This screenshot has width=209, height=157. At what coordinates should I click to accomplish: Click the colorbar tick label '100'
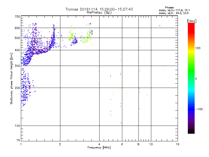coord(198,48)
